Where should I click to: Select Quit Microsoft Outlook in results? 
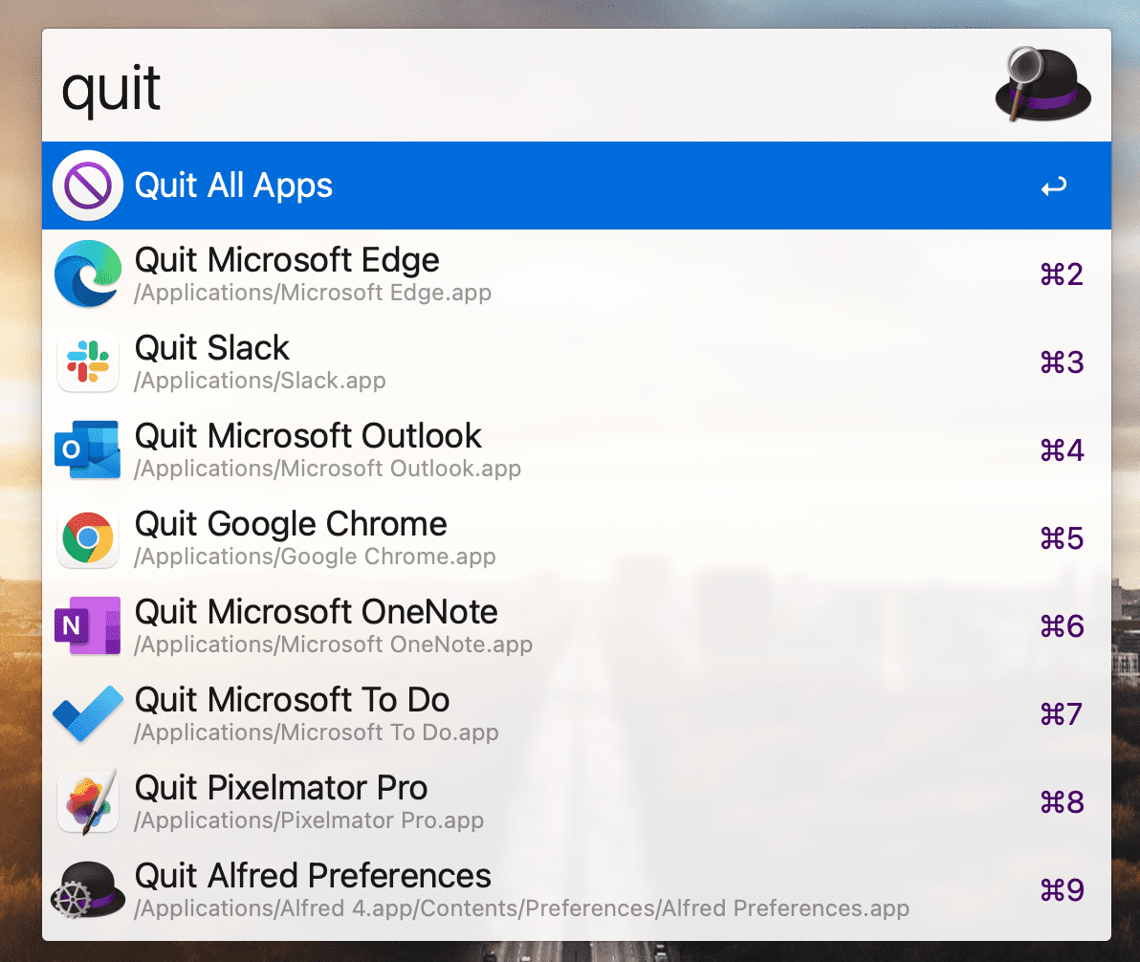point(577,449)
